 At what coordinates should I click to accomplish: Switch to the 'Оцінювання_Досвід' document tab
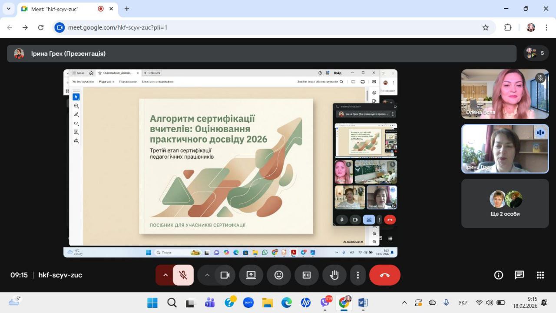[117, 73]
